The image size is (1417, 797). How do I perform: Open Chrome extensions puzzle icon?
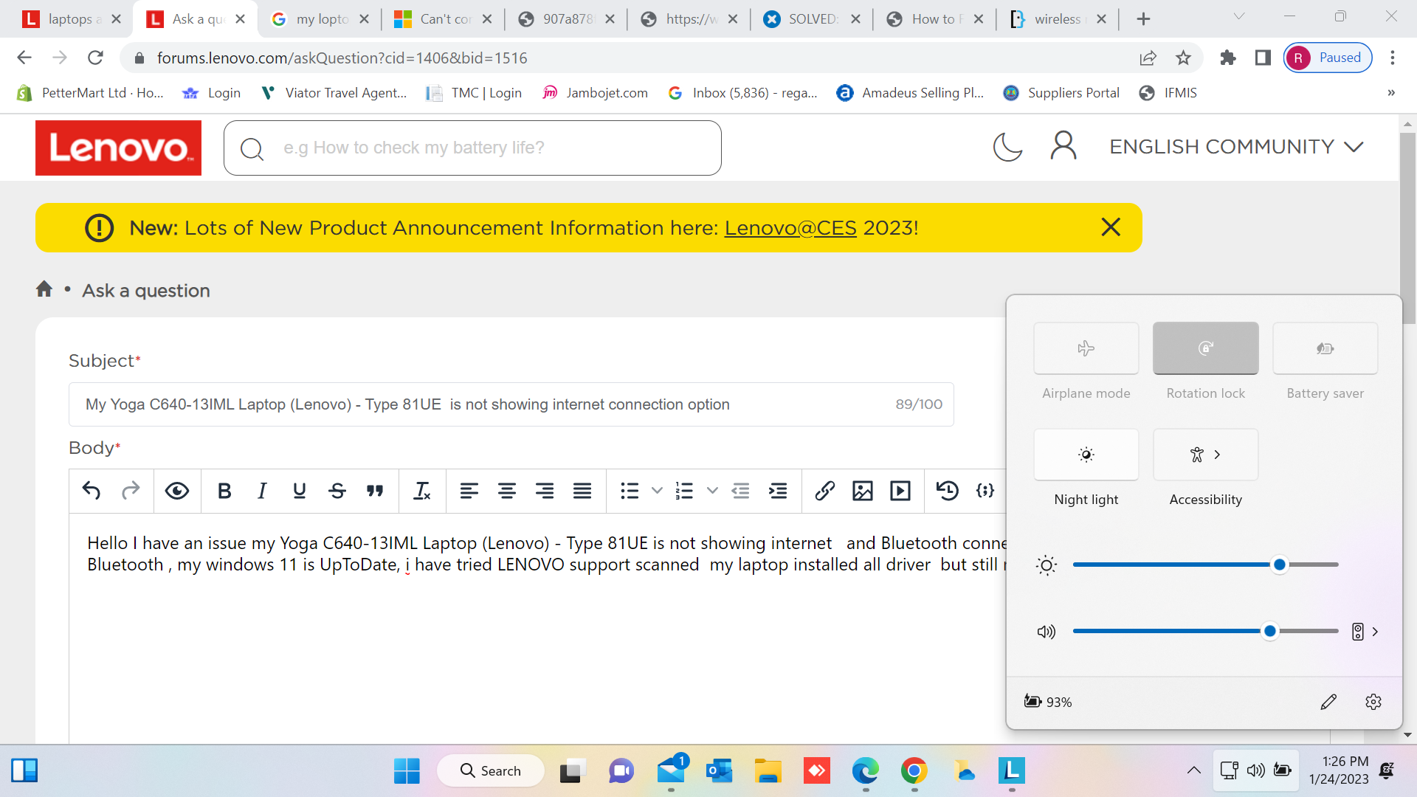1227,58
